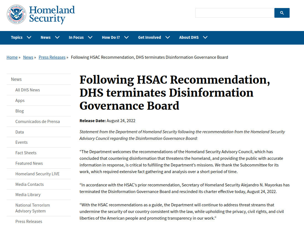The width and height of the screenshot is (304, 226).
Task: Follow the News breadcrumb link
Action: pyautogui.click(x=28, y=57)
